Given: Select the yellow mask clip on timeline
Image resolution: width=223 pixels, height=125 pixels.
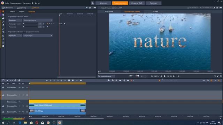Looking at the screenshot, I should [x=57, y=101].
